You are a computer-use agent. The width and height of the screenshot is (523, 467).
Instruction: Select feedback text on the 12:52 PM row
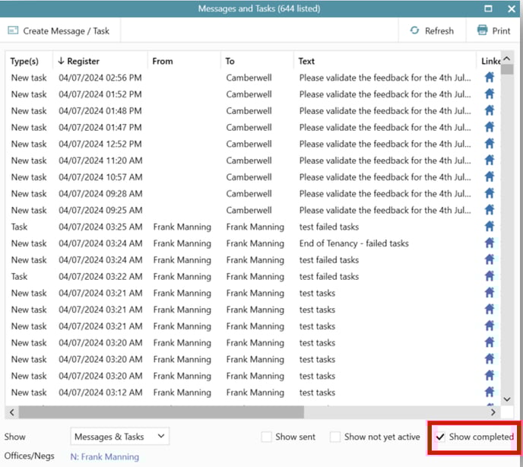[385, 144]
